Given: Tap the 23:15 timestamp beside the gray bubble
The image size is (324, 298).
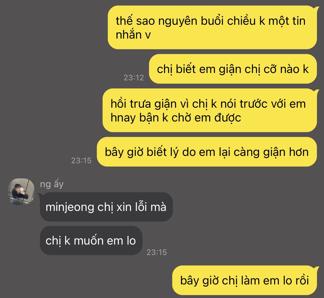Looking at the screenshot, I should [157, 252].
